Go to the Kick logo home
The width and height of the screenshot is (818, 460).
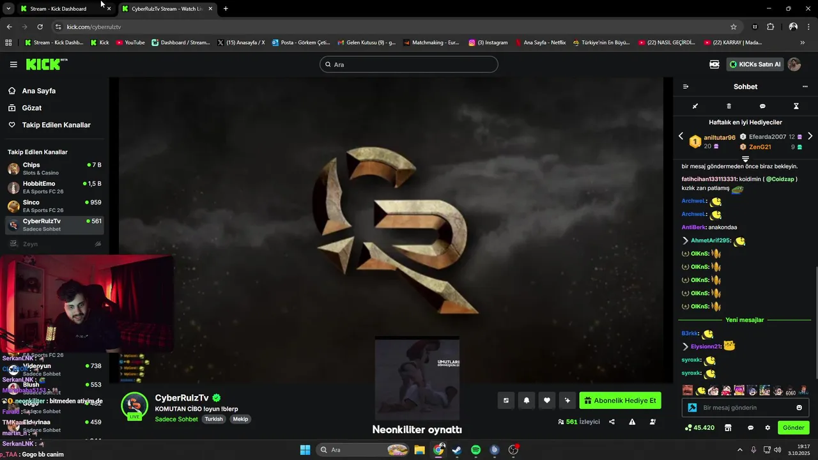(x=46, y=65)
